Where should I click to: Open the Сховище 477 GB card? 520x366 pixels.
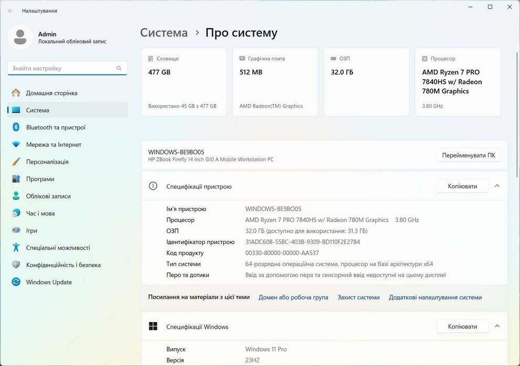click(184, 82)
